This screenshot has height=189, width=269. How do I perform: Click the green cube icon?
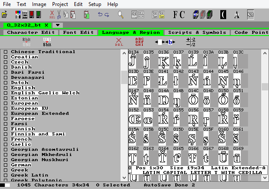coord(210,15)
